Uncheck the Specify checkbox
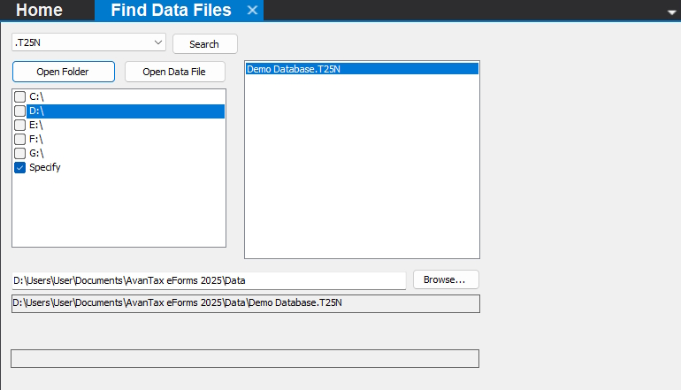The width and height of the screenshot is (681, 390). pos(20,167)
